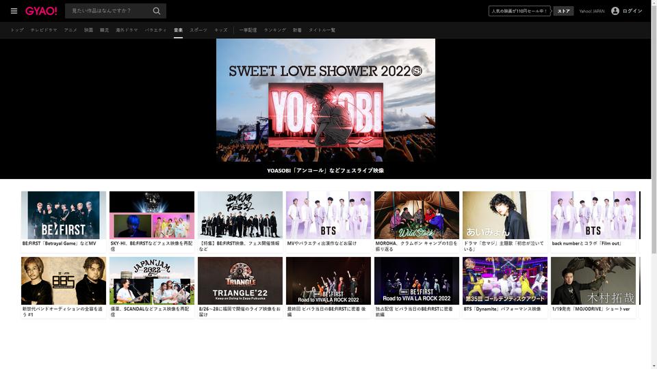Open the 木村拓哉 thumbnail
657x369 pixels.
[593, 281]
